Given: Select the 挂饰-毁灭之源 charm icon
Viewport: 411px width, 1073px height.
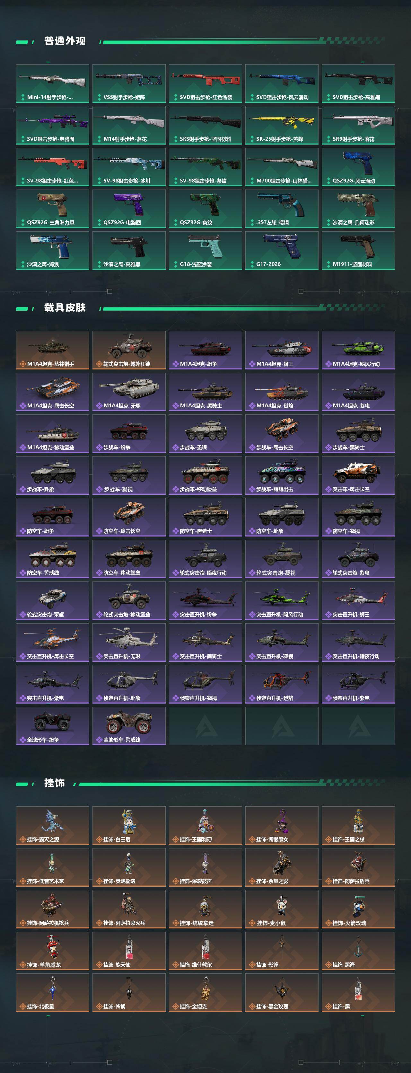Looking at the screenshot, I should click(52, 826).
